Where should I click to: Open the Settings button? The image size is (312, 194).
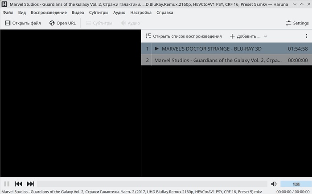coord(297,23)
